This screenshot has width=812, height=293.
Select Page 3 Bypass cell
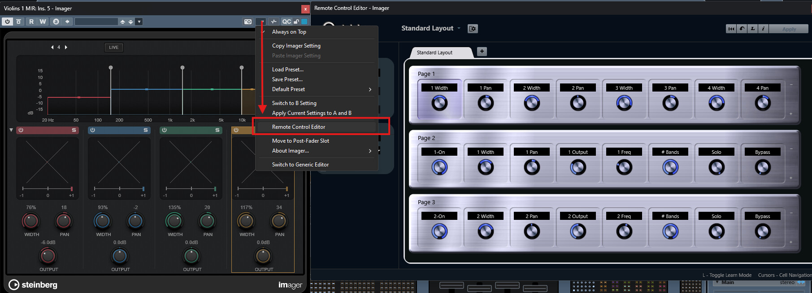click(x=763, y=227)
